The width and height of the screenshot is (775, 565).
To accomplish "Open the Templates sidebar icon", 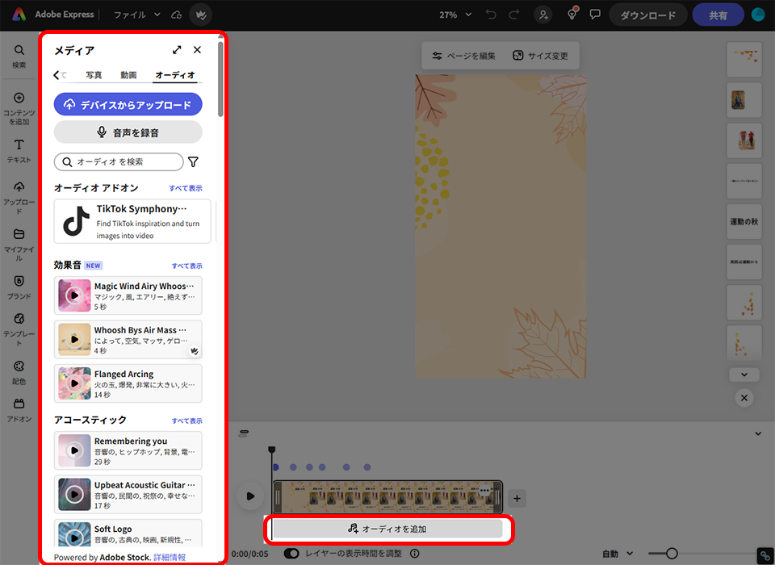I will (x=19, y=324).
